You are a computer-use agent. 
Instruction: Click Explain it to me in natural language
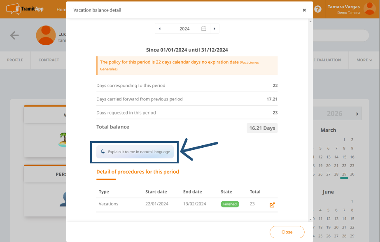[x=135, y=152]
